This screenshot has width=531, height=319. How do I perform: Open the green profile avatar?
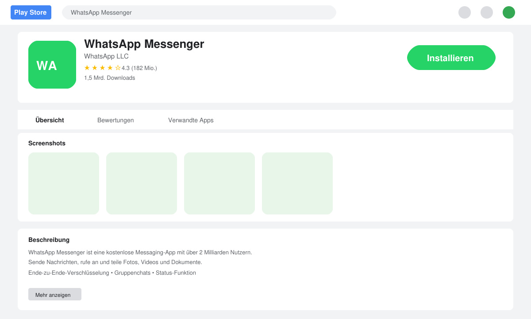point(509,12)
